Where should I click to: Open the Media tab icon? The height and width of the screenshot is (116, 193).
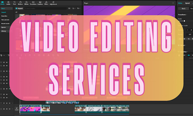(x=3, y=3)
